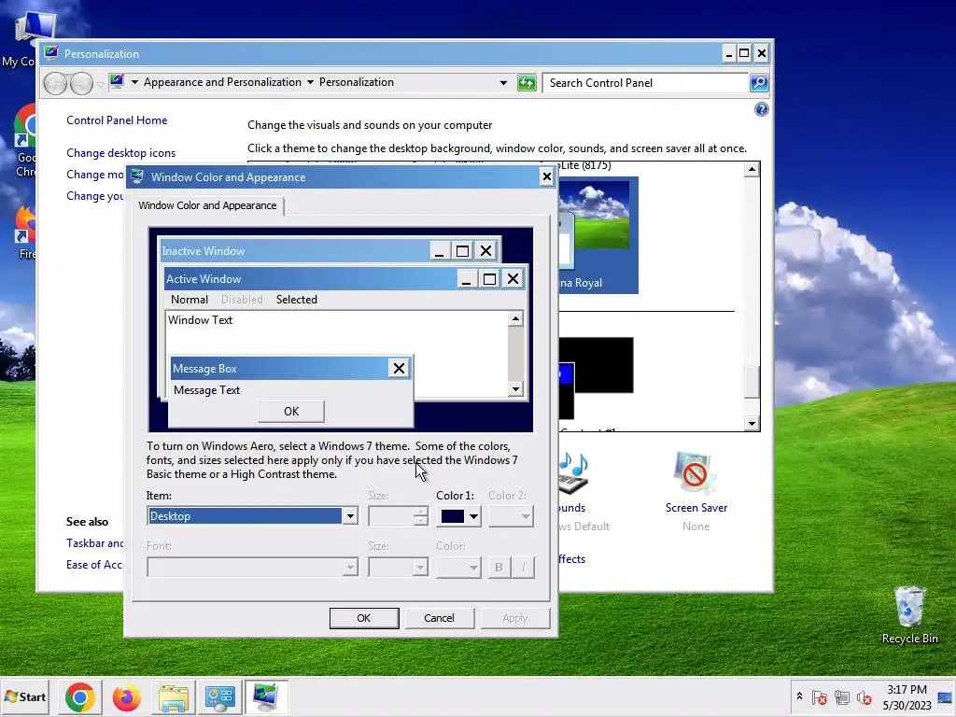
Task: Expand the breadcrumb root dropdown arrow
Action: (134, 82)
